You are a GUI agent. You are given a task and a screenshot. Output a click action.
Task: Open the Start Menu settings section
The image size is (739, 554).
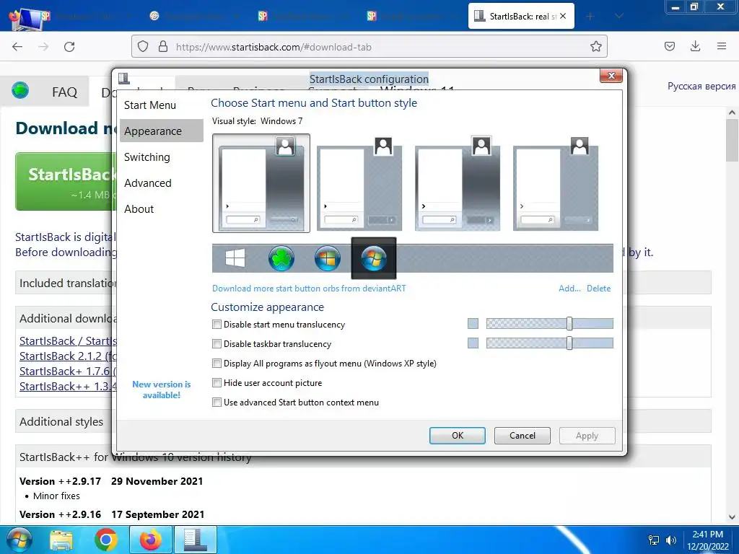[150, 105]
